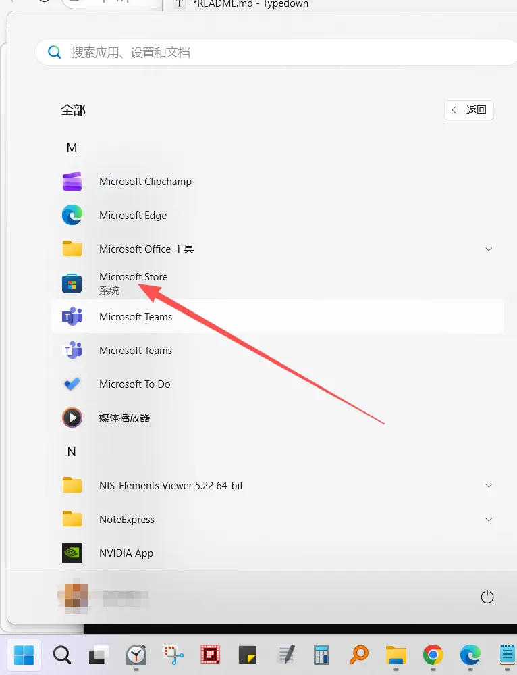Viewport: 517px width, 675px height.
Task: Switch to Google Chrome on taskbar
Action: [x=433, y=655]
